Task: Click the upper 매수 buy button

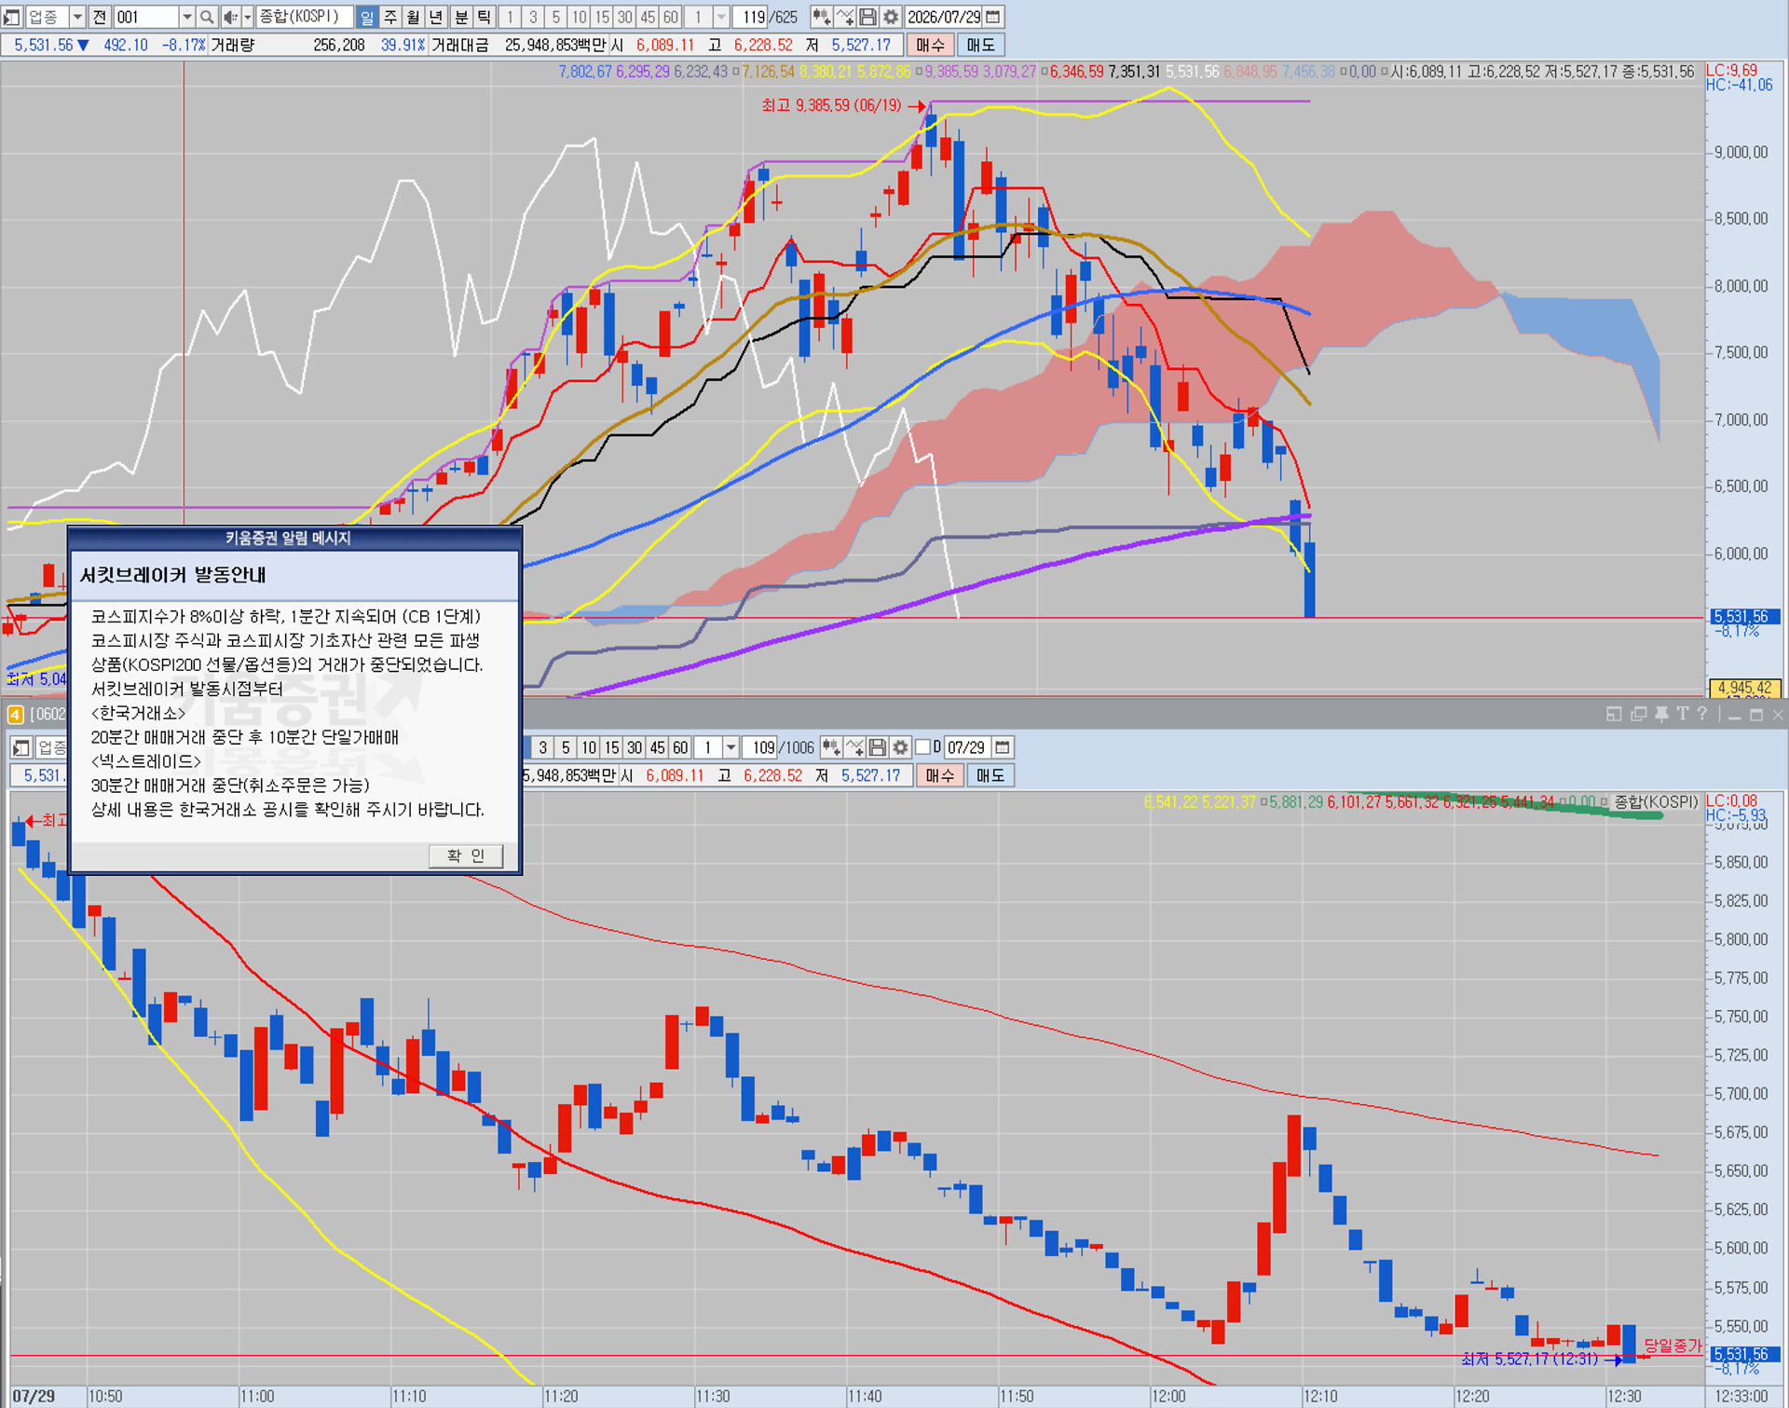Action: 930,45
